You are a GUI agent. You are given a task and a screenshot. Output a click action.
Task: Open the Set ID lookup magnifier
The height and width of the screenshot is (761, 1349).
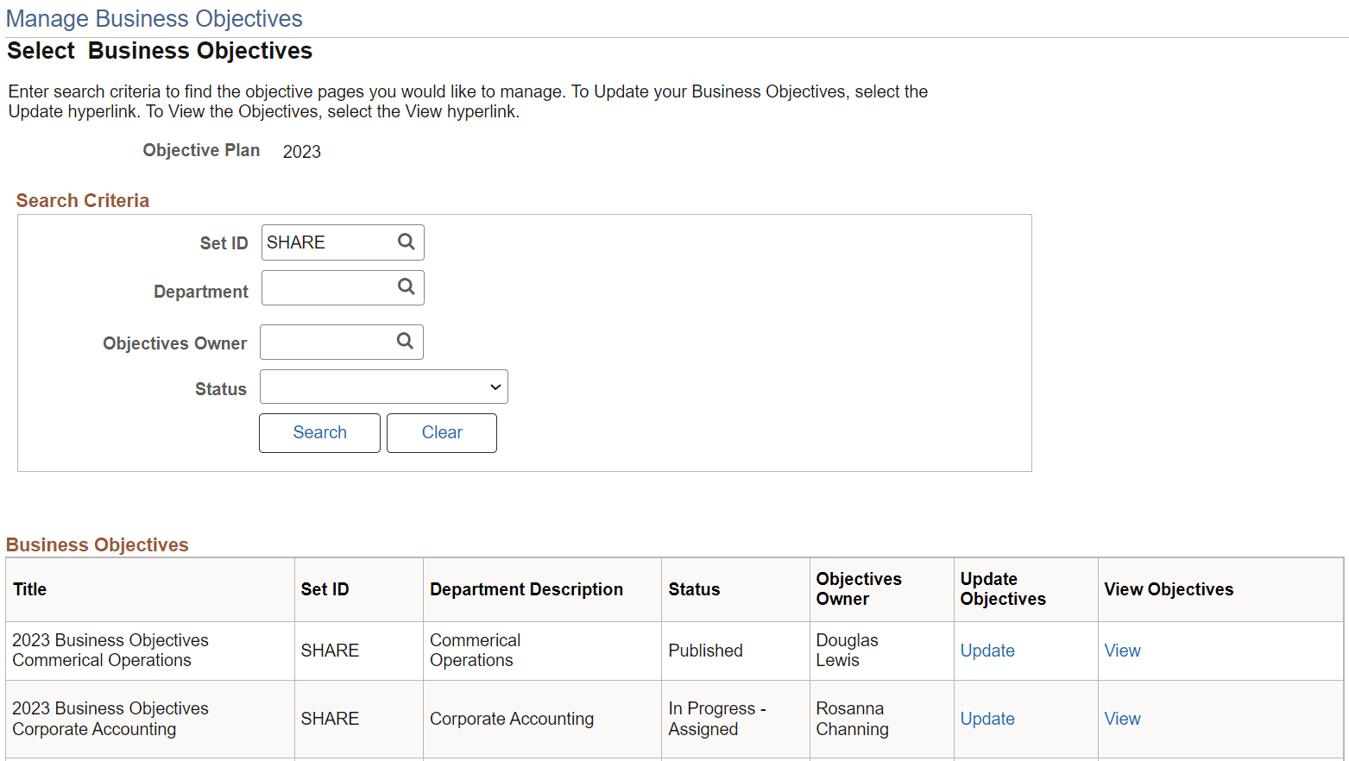pyautogui.click(x=406, y=242)
